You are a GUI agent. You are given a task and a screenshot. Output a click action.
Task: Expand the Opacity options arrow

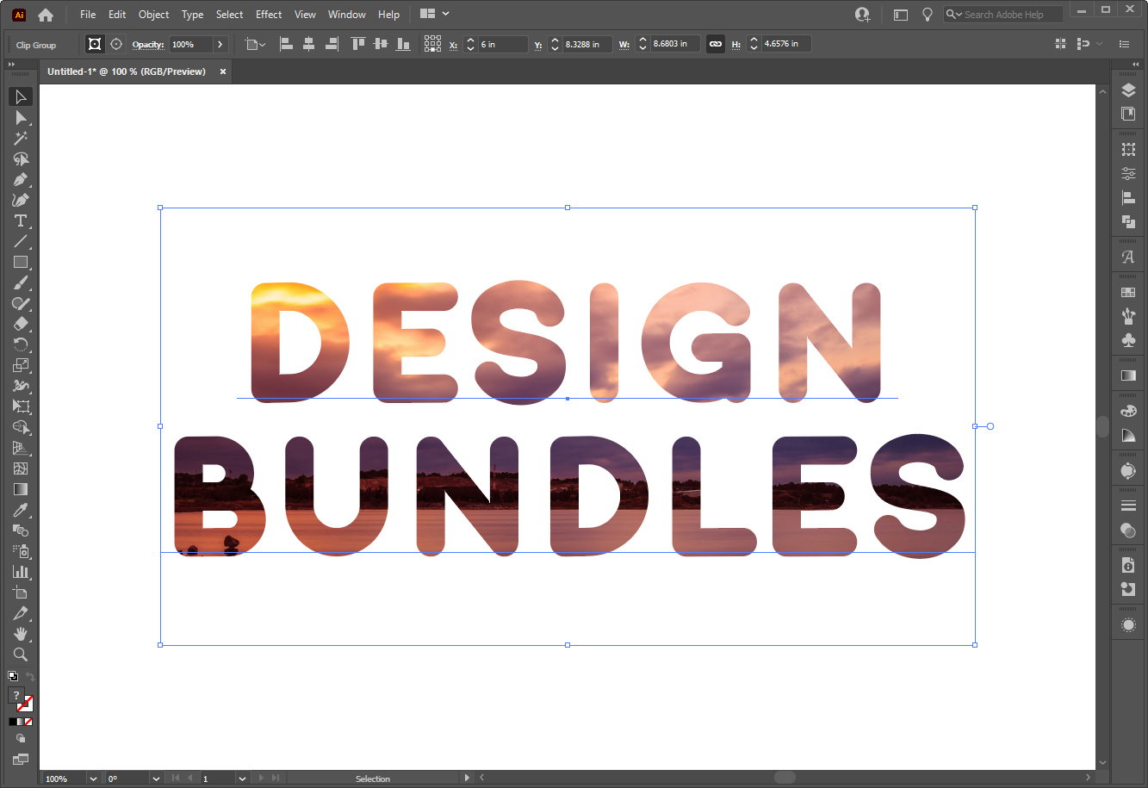click(x=220, y=44)
